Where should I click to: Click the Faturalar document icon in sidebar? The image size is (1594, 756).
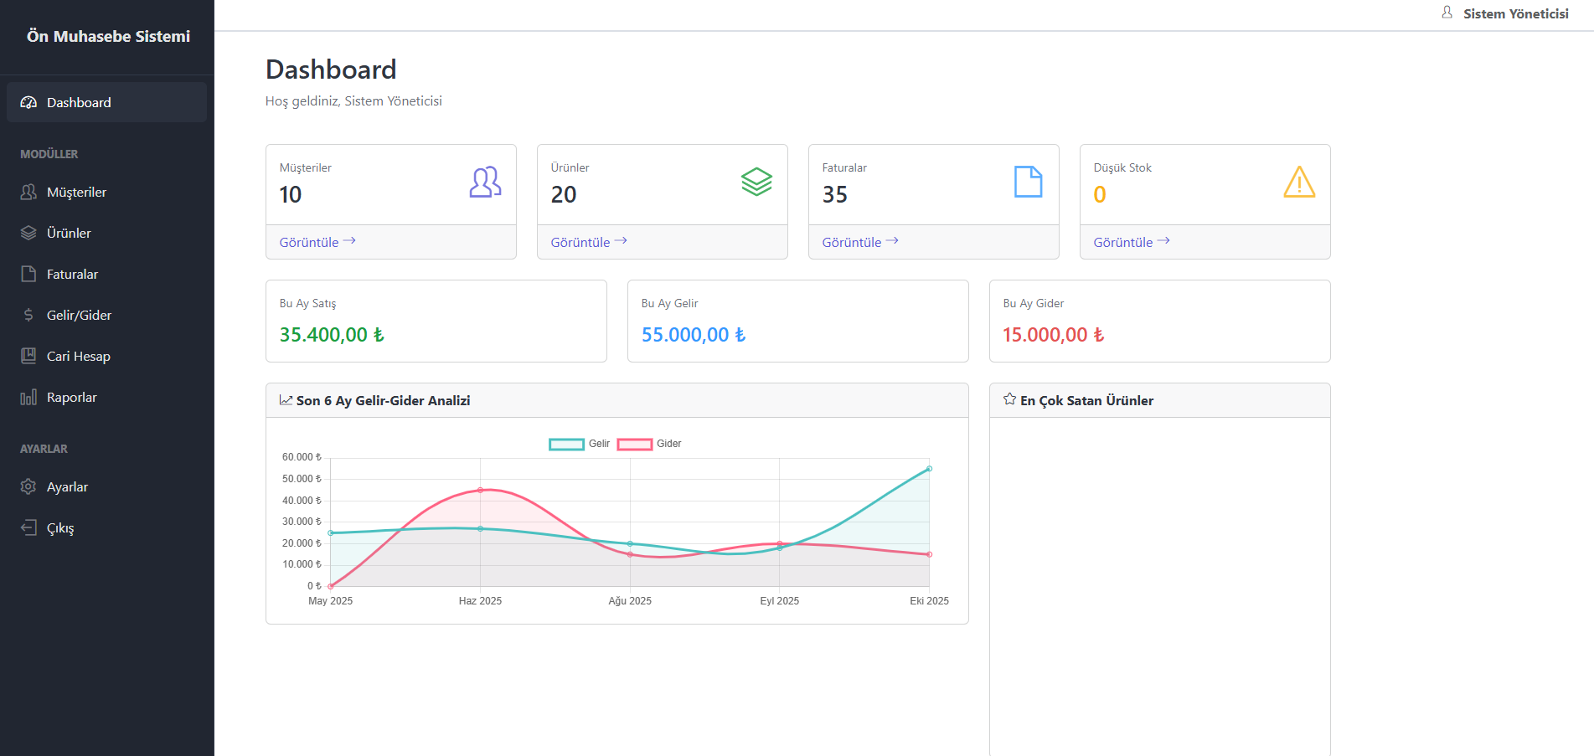click(x=28, y=274)
